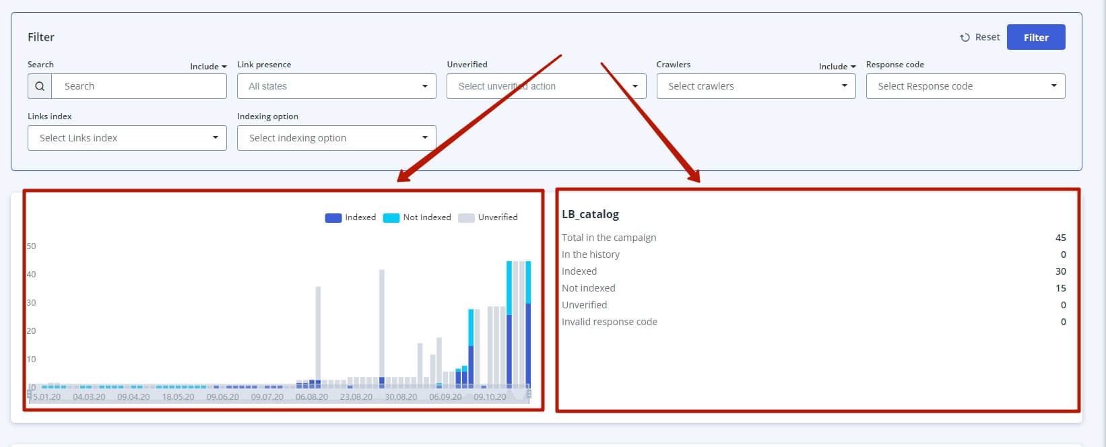The image size is (1106, 447).
Task: Click the 'In the history' stat label
Action: click(x=591, y=254)
